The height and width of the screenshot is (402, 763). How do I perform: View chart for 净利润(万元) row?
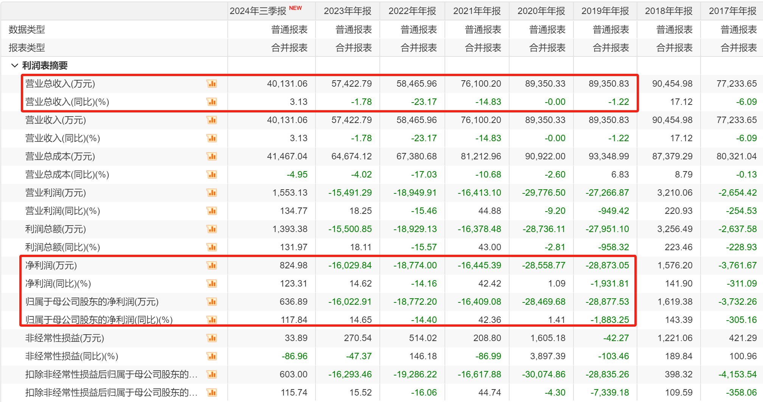(211, 265)
